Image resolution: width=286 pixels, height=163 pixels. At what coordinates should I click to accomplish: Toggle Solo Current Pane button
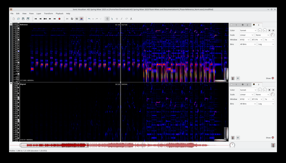click(x=77, y=19)
